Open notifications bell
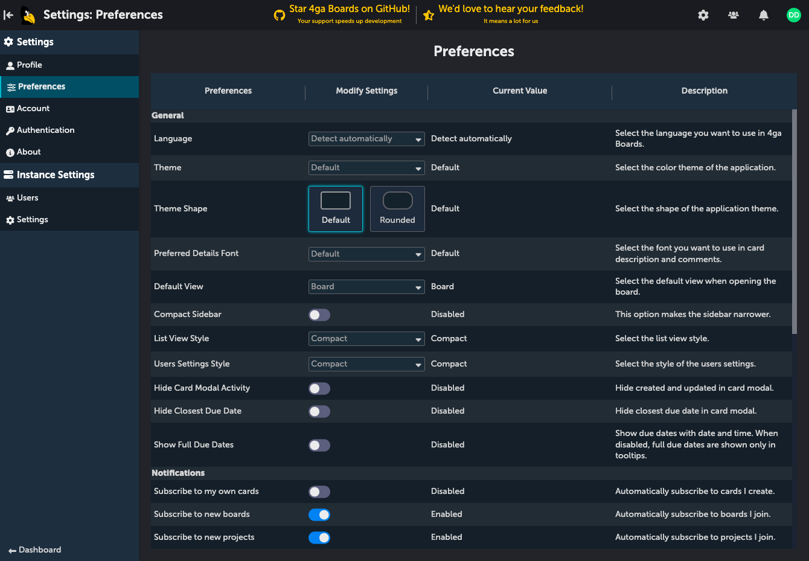The height and width of the screenshot is (561, 809). click(x=764, y=15)
